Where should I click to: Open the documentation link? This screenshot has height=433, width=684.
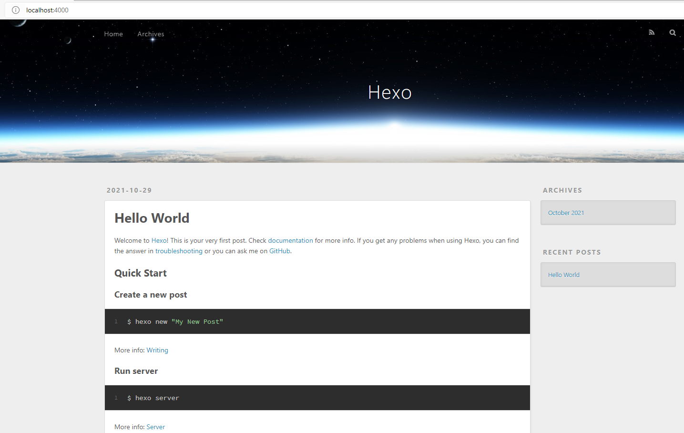290,240
